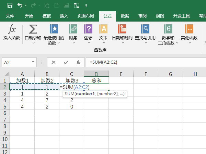Open the Customize Quick Access Toolbar dropdown
This screenshot has width=206, height=154.
click(86, 6)
